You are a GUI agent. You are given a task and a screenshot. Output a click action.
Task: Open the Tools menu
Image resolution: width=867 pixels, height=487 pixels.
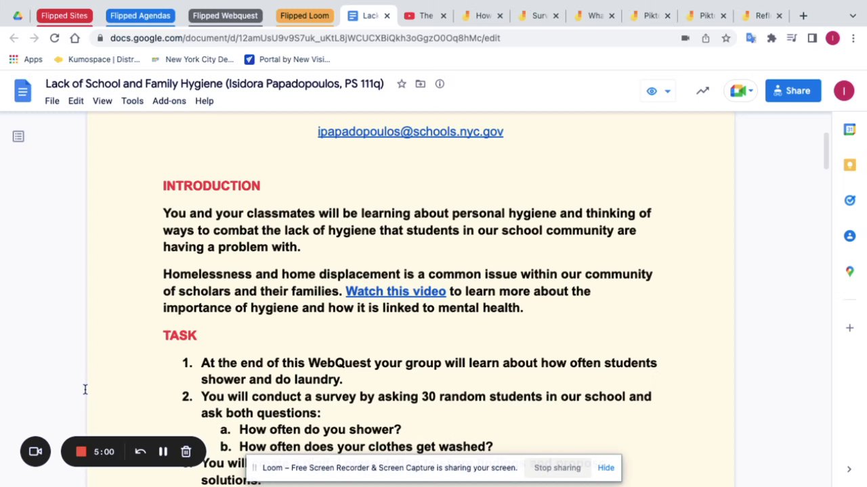click(x=132, y=101)
